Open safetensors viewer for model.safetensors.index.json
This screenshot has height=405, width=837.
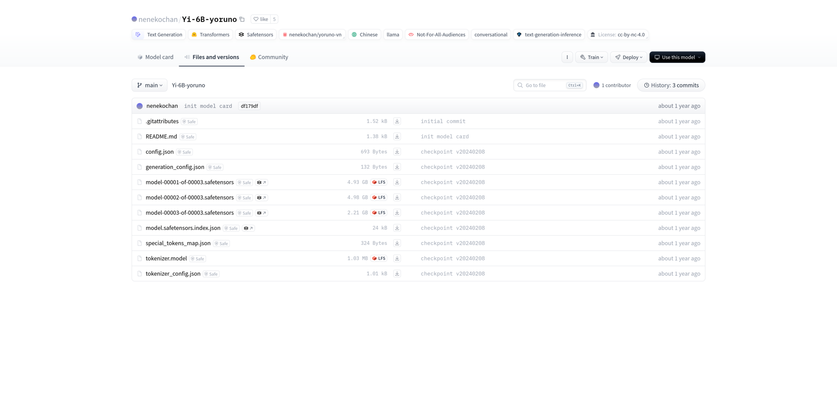point(248,228)
